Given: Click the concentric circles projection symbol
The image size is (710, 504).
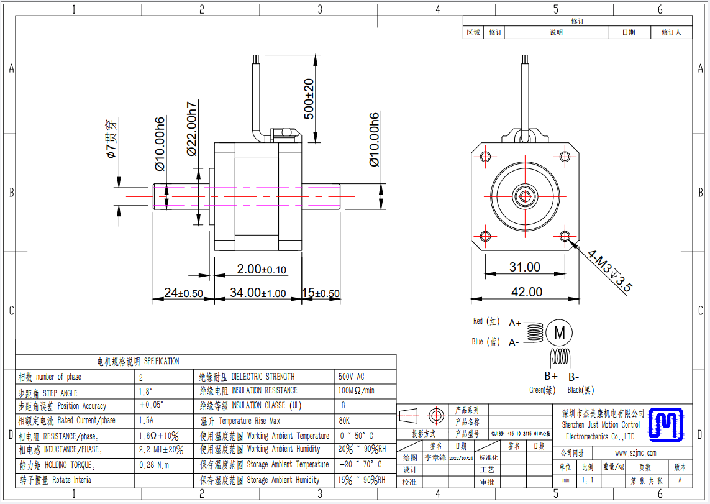Looking at the screenshot, I should [x=437, y=415].
